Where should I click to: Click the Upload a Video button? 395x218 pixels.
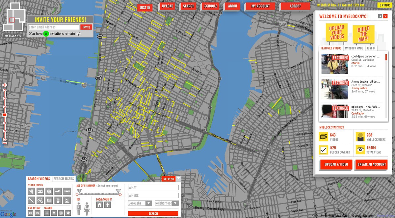(x=336, y=164)
